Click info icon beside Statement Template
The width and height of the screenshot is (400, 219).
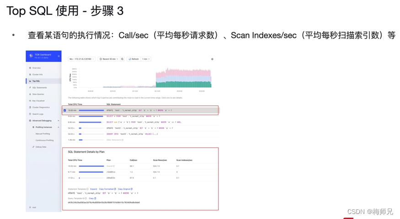pos(87,189)
